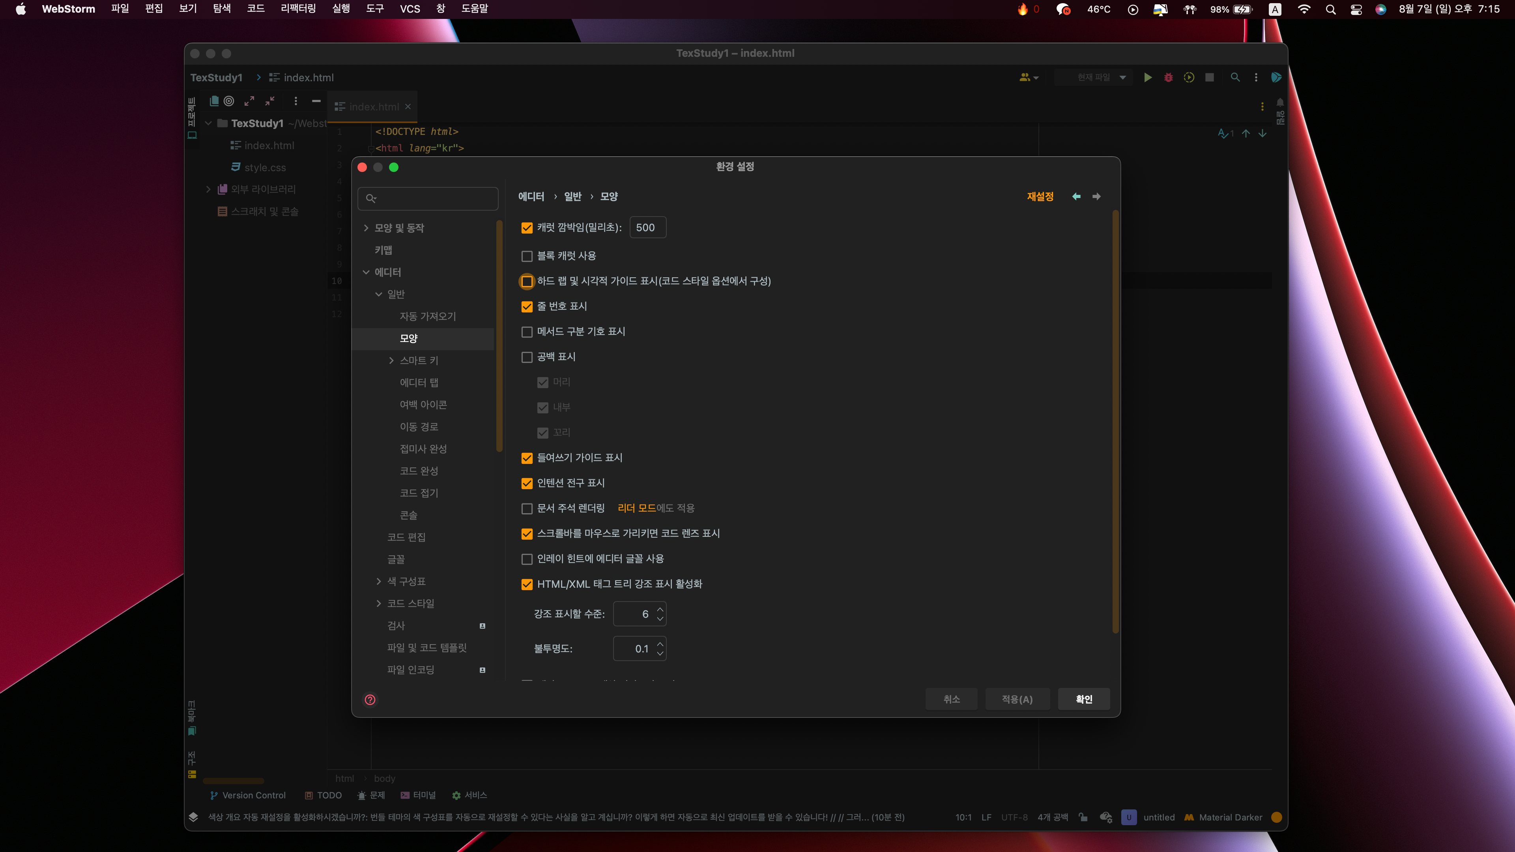Click the settings search input field
1515x852 pixels.
coord(435,199)
